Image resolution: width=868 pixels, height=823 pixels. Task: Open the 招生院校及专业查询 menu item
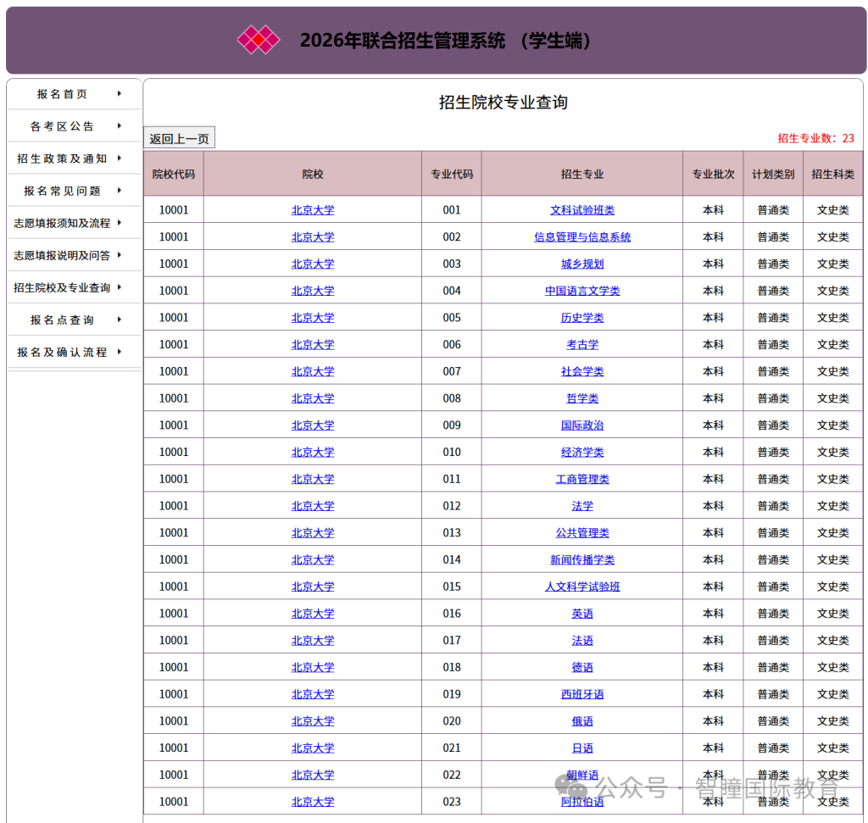pos(62,287)
